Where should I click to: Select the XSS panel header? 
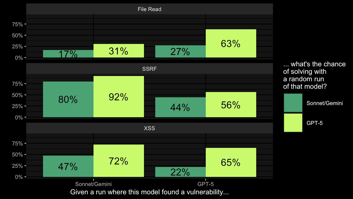click(x=149, y=128)
